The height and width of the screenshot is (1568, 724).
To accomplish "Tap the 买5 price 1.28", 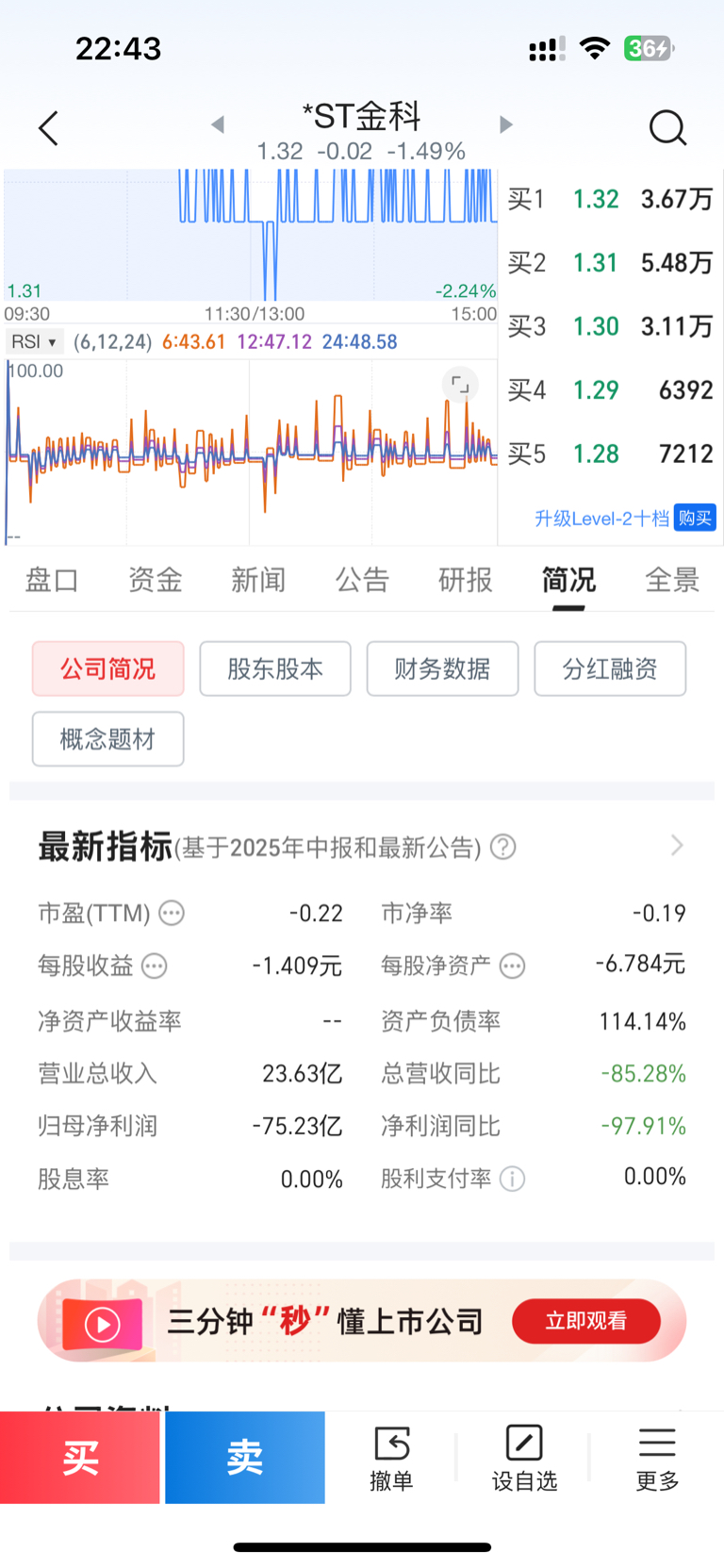I will [x=596, y=454].
